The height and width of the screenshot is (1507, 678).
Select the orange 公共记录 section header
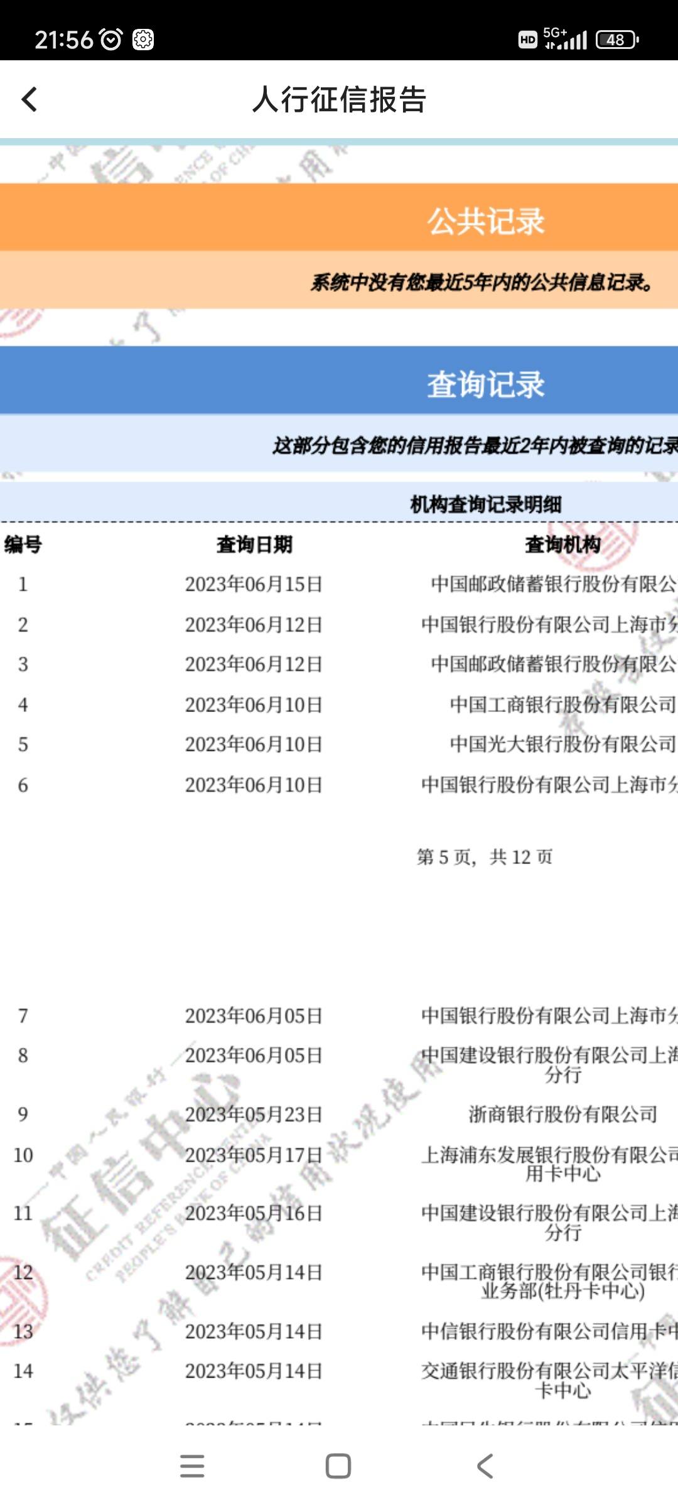(x=339, y=217)
